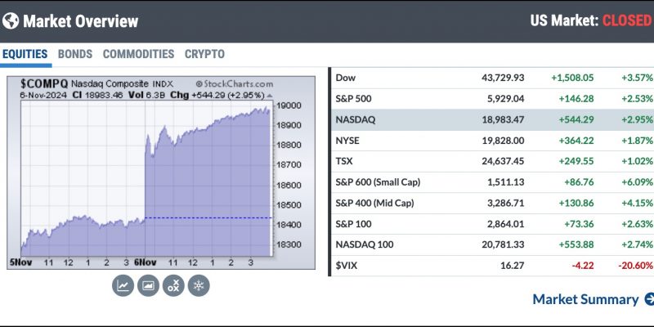The height and width of the screenshot is (327, 654).
Task: Select the NYSE row
Action: (x=492, y=141)
